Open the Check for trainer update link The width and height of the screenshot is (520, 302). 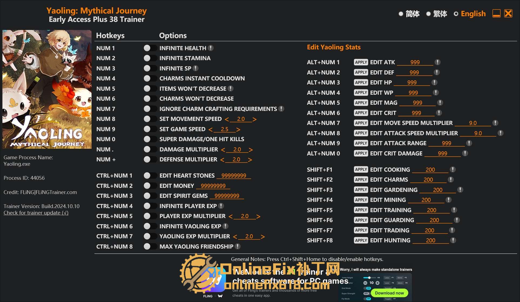(x=36, y=213)
